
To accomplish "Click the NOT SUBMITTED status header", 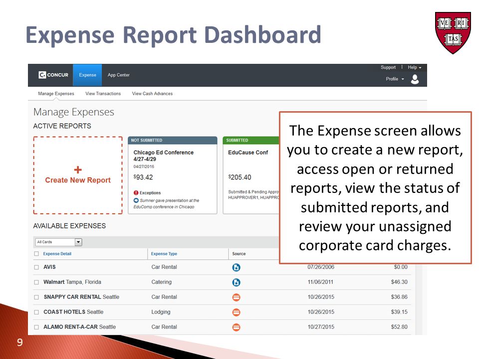I will click(173, 141).
